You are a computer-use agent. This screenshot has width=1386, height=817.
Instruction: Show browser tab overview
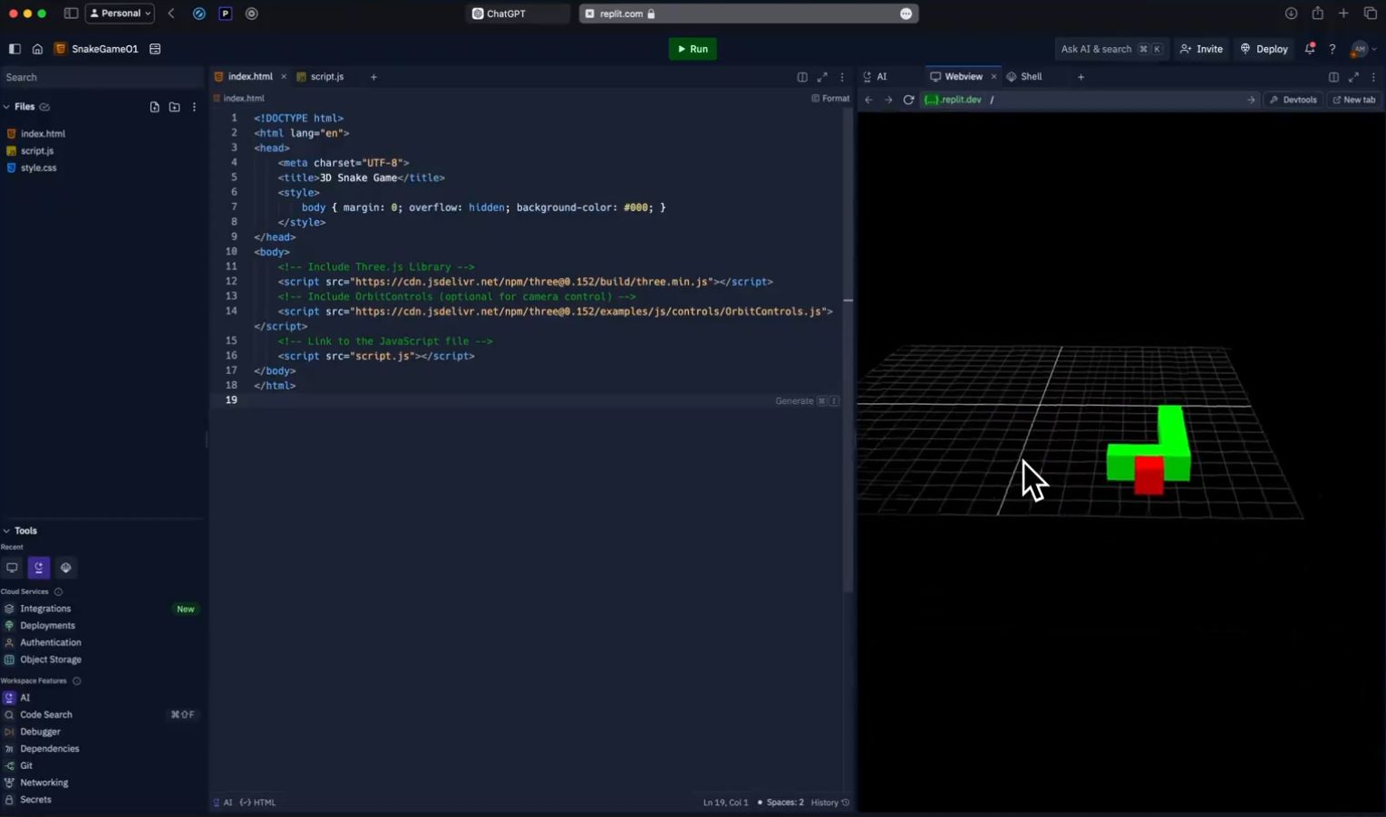pyautogui.click(x=1370, y=14)
